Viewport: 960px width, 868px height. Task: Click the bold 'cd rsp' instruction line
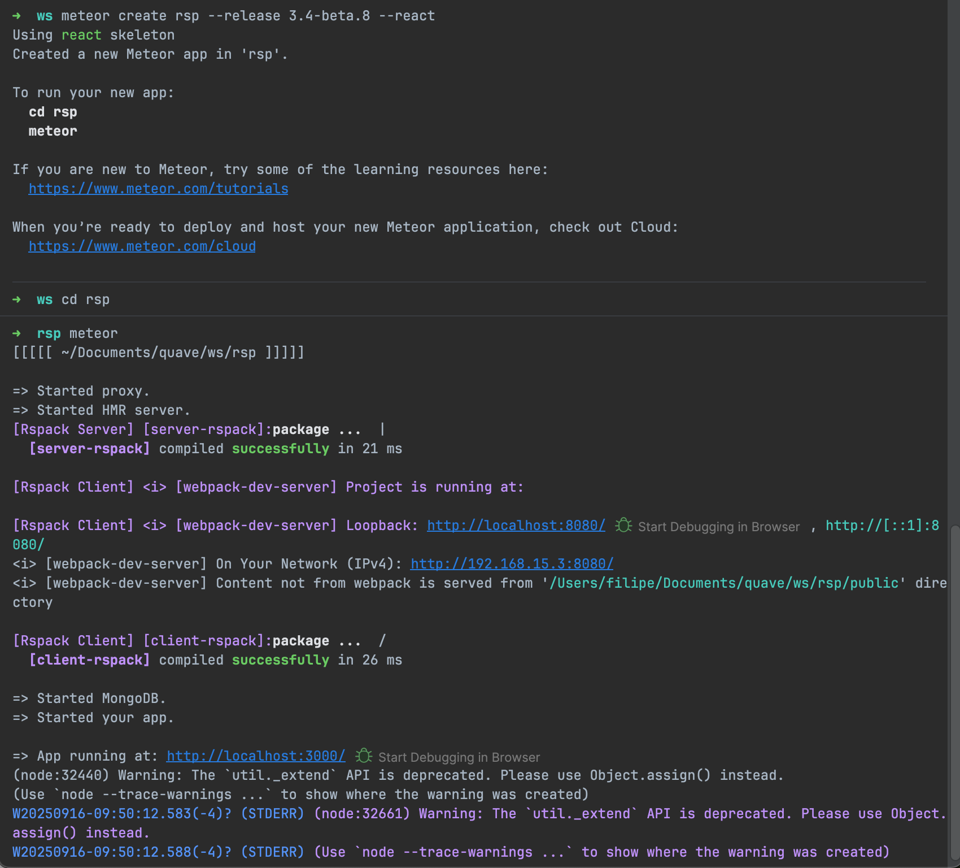[x=53, y=112]
